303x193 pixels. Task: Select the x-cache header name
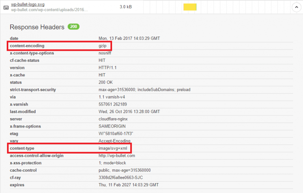(x=17, y=75)
